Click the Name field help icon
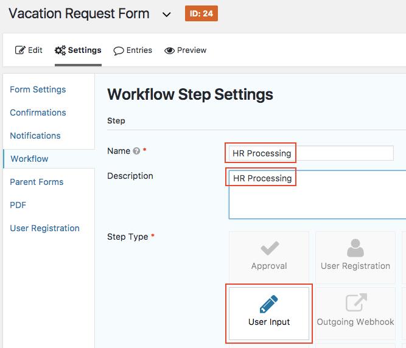Viewport: 406px width, 348px height. click(x=136, y=151)
